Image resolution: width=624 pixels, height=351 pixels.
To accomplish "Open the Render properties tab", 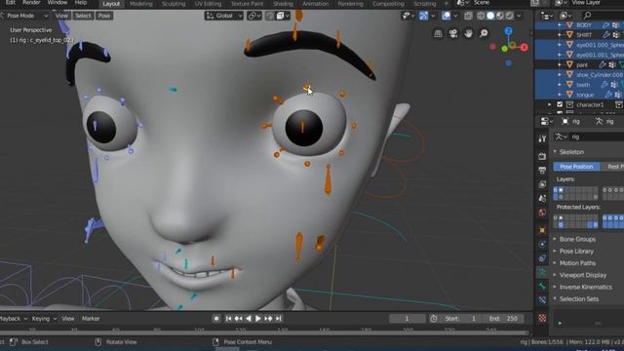I will 542,156.
